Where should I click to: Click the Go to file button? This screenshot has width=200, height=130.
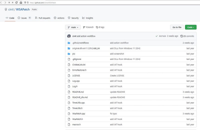177,27
